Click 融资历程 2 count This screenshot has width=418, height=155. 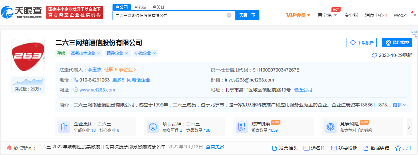pyautogui.click(x=172, y=130)
